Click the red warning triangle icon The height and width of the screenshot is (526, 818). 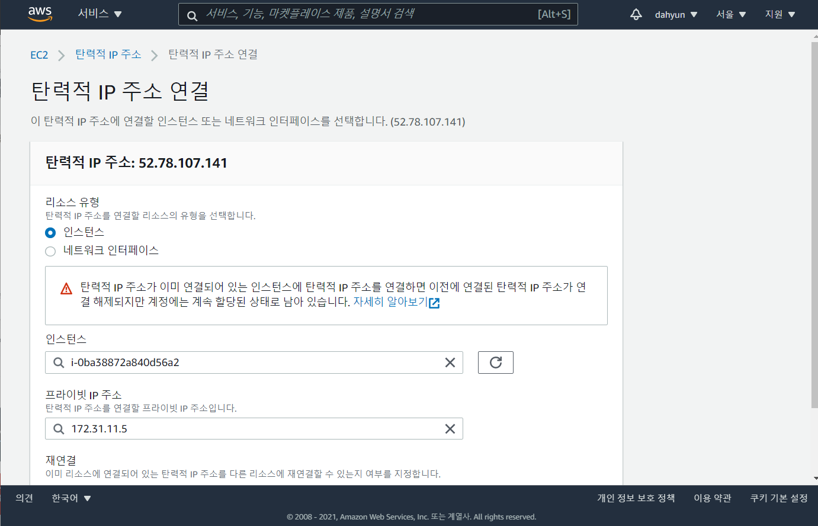coord(66,288)
